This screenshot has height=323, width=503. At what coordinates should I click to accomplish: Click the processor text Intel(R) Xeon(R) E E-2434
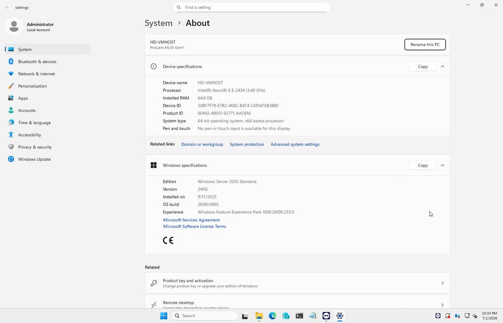tap(221, 91)
